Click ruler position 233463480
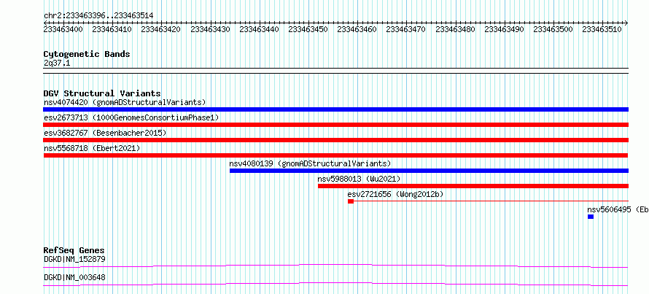 click(455, 29)
